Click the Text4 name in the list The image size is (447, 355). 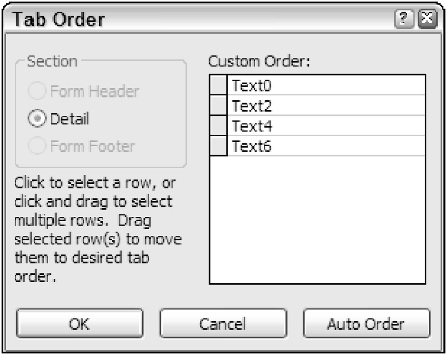(252, 127)
